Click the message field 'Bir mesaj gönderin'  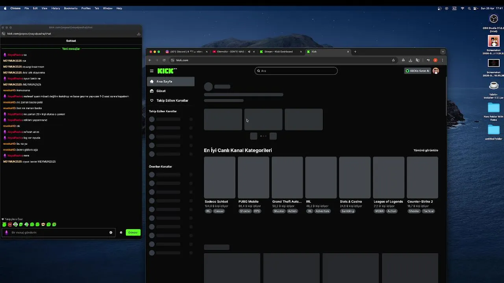[x=59, y=232]
